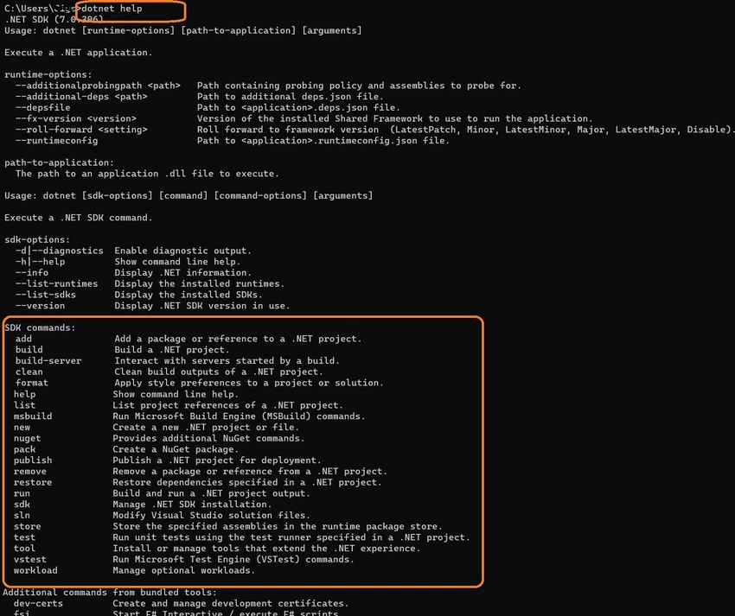The image size is (735, 616).
Task: Select the 'pack' SDK command
Action: click(24, 449)
